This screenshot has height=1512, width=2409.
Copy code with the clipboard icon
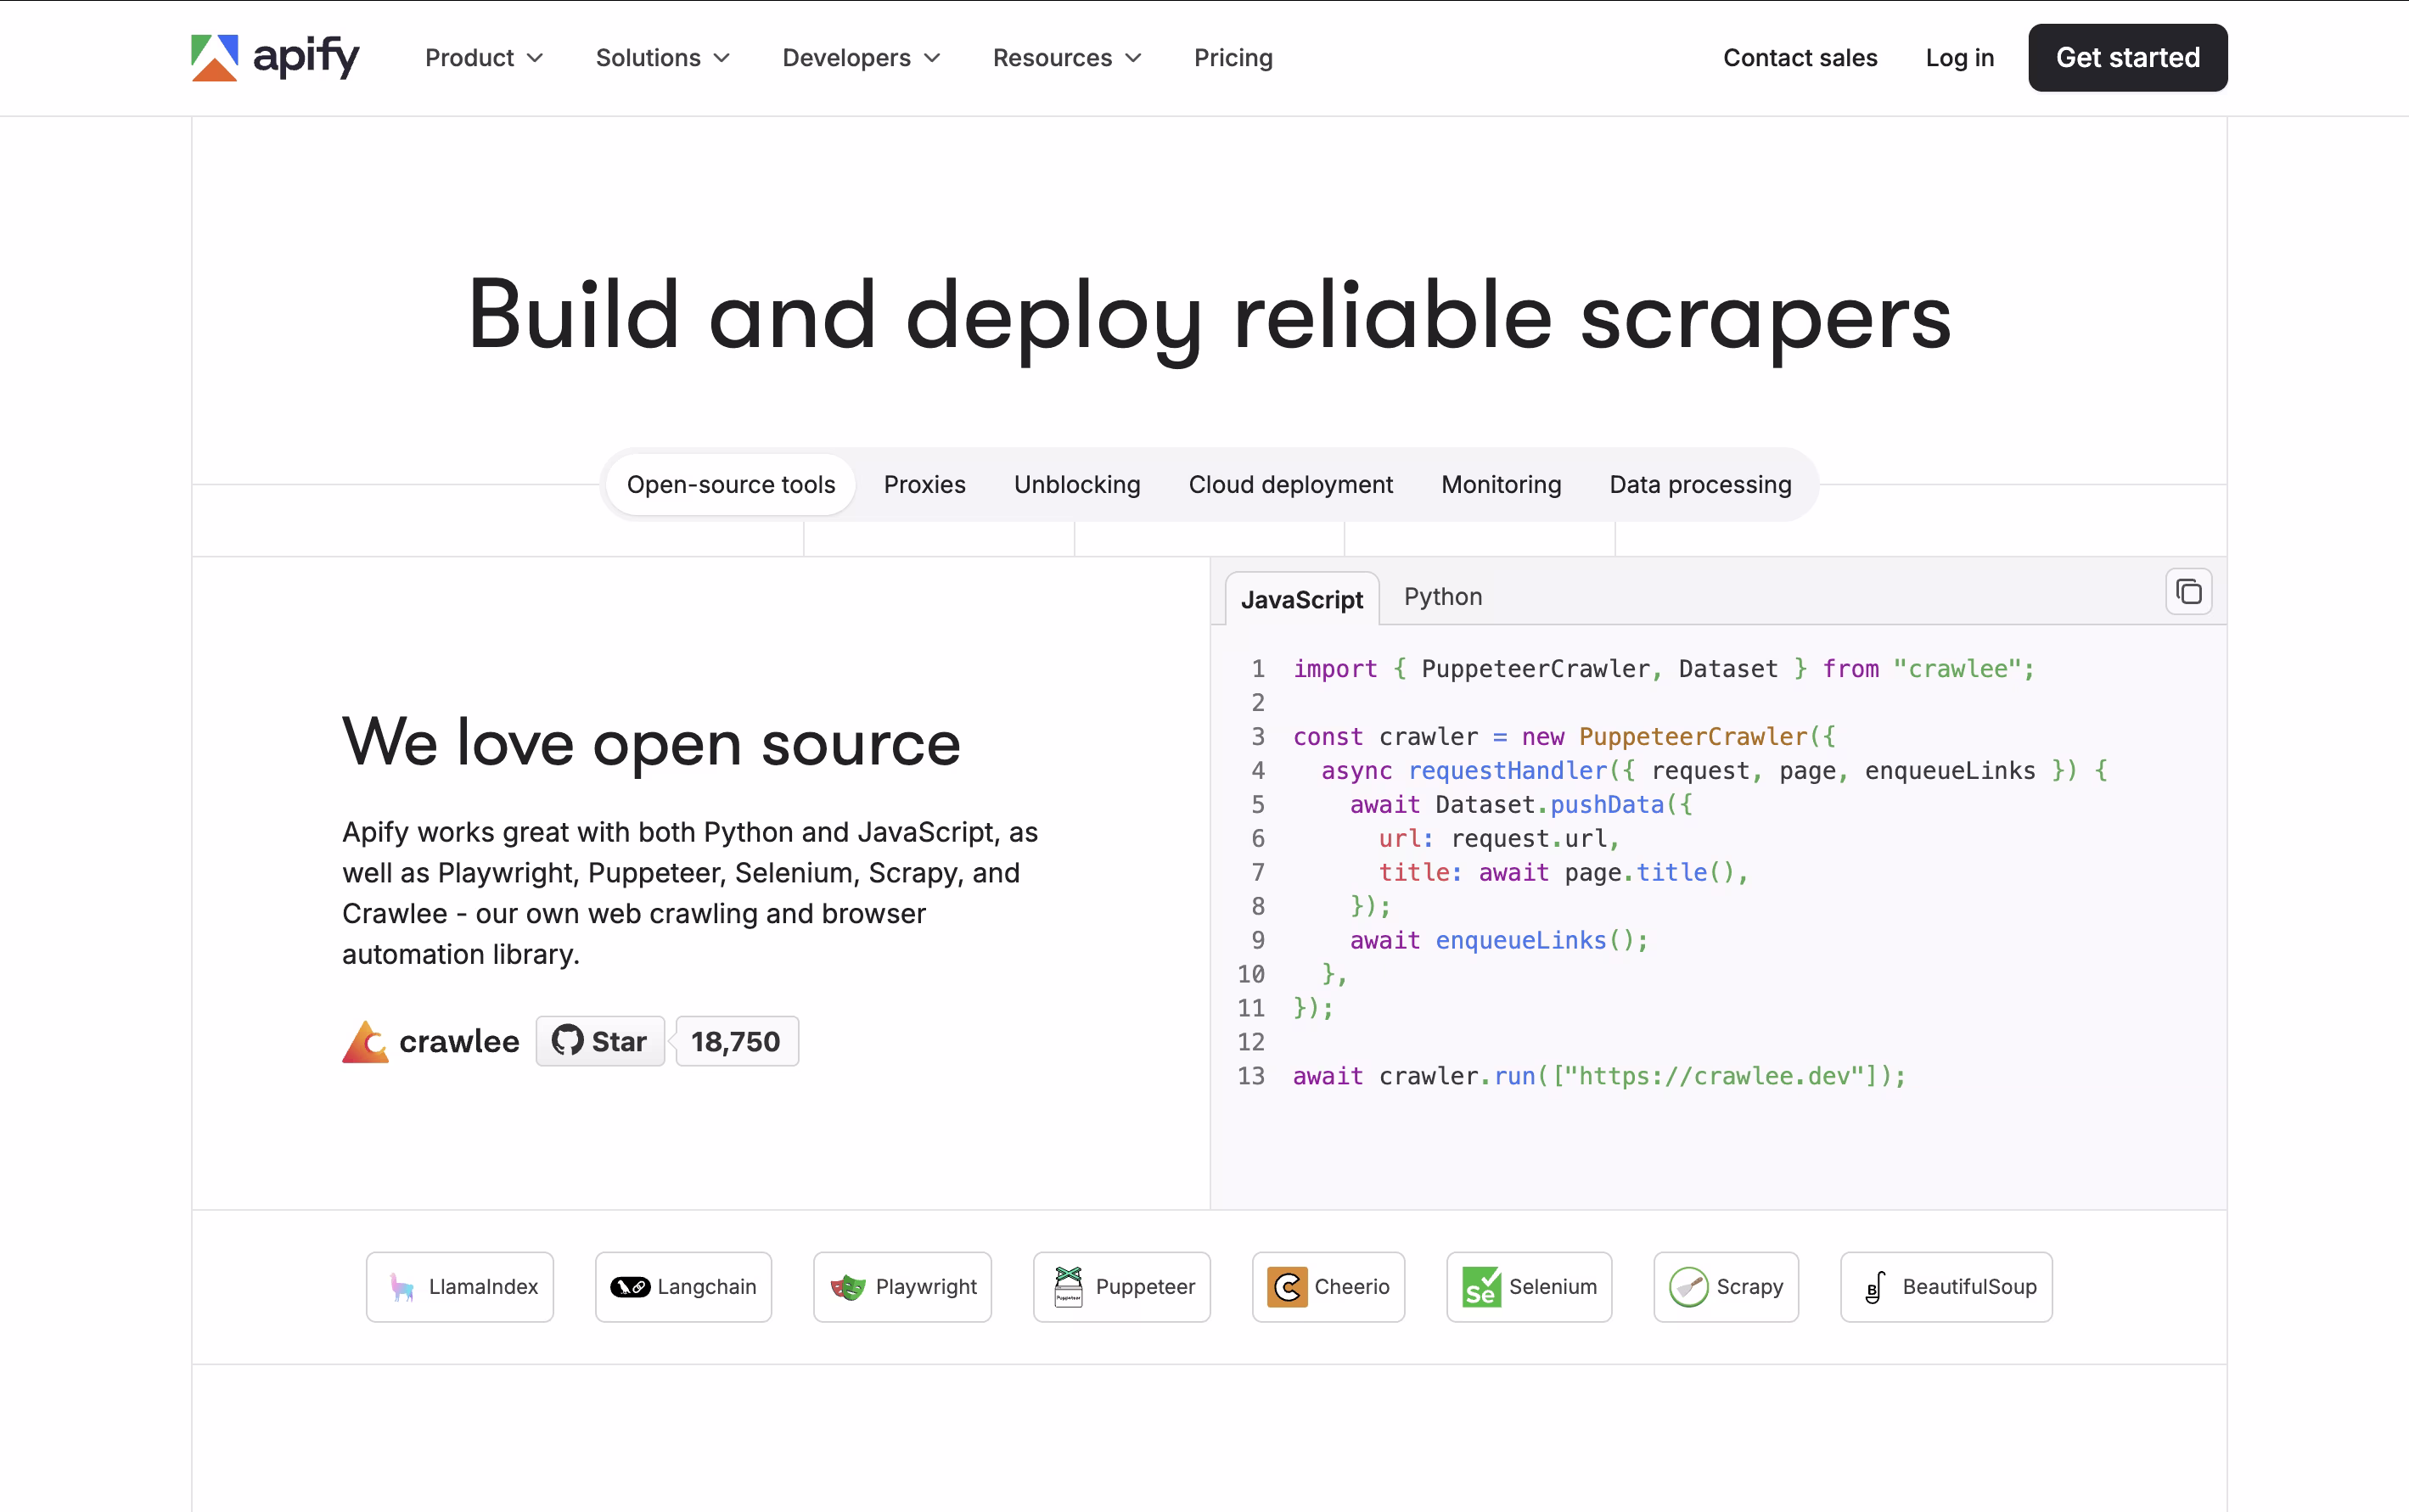2188,592
